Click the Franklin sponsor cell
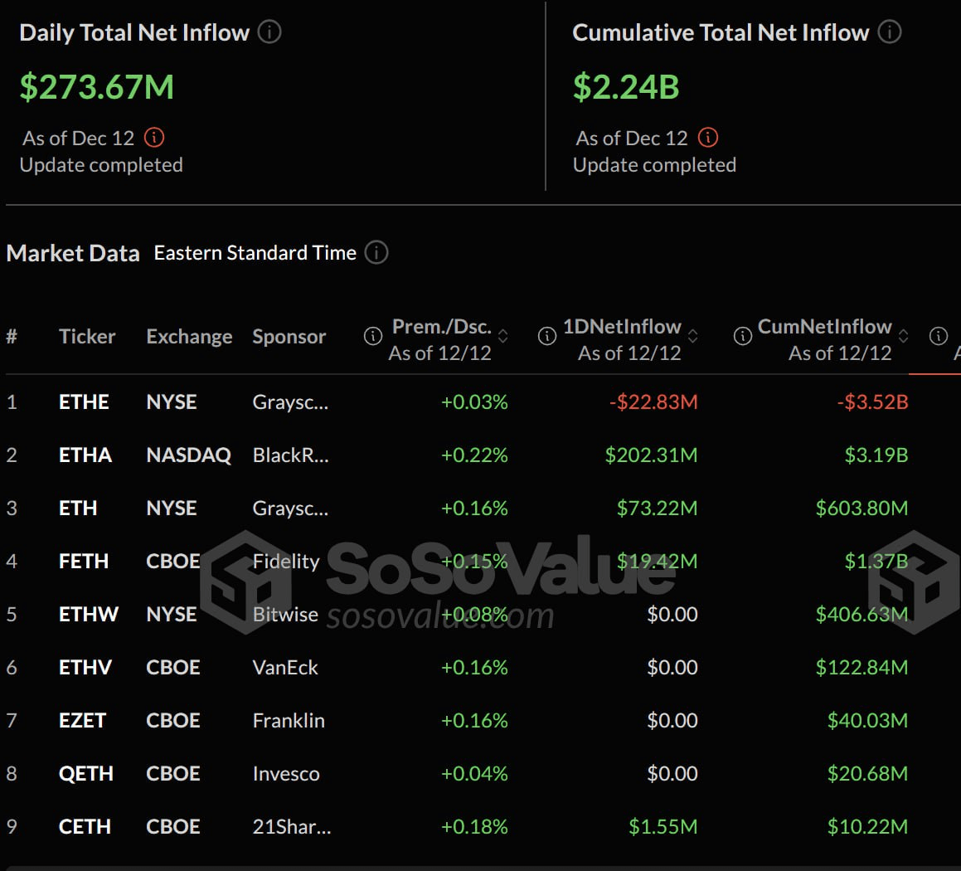 (289, 721)
